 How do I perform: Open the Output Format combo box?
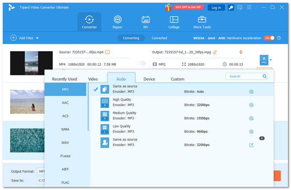41,171
